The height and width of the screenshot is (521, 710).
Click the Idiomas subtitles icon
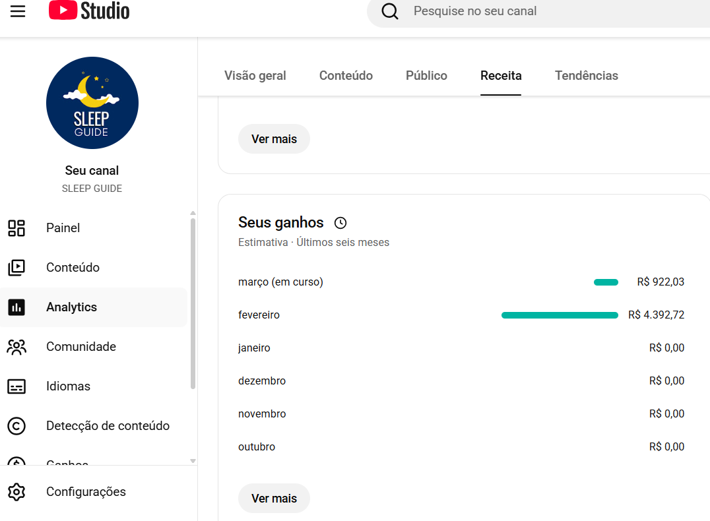click(16, 386)
